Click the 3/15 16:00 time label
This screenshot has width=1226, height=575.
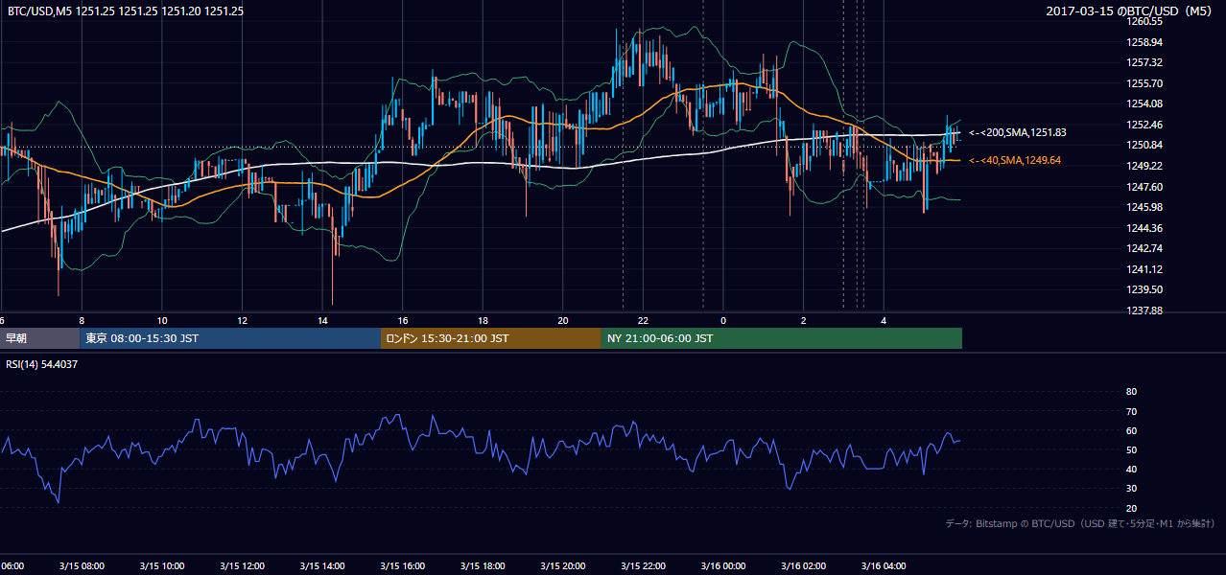pos(402,566)
